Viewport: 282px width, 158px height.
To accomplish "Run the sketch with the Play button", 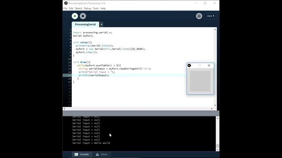I will point(75,16).
